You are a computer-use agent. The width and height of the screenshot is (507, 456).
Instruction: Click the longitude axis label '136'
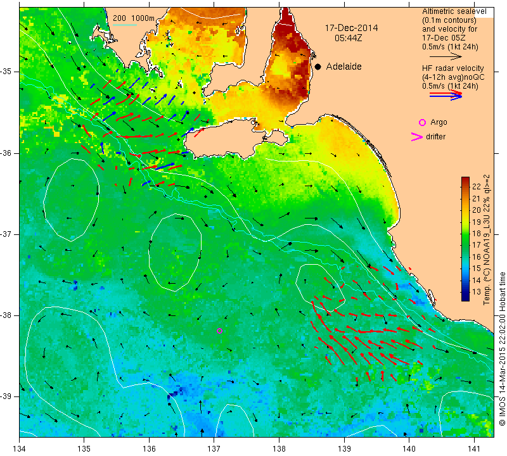[x=149, y=448]
